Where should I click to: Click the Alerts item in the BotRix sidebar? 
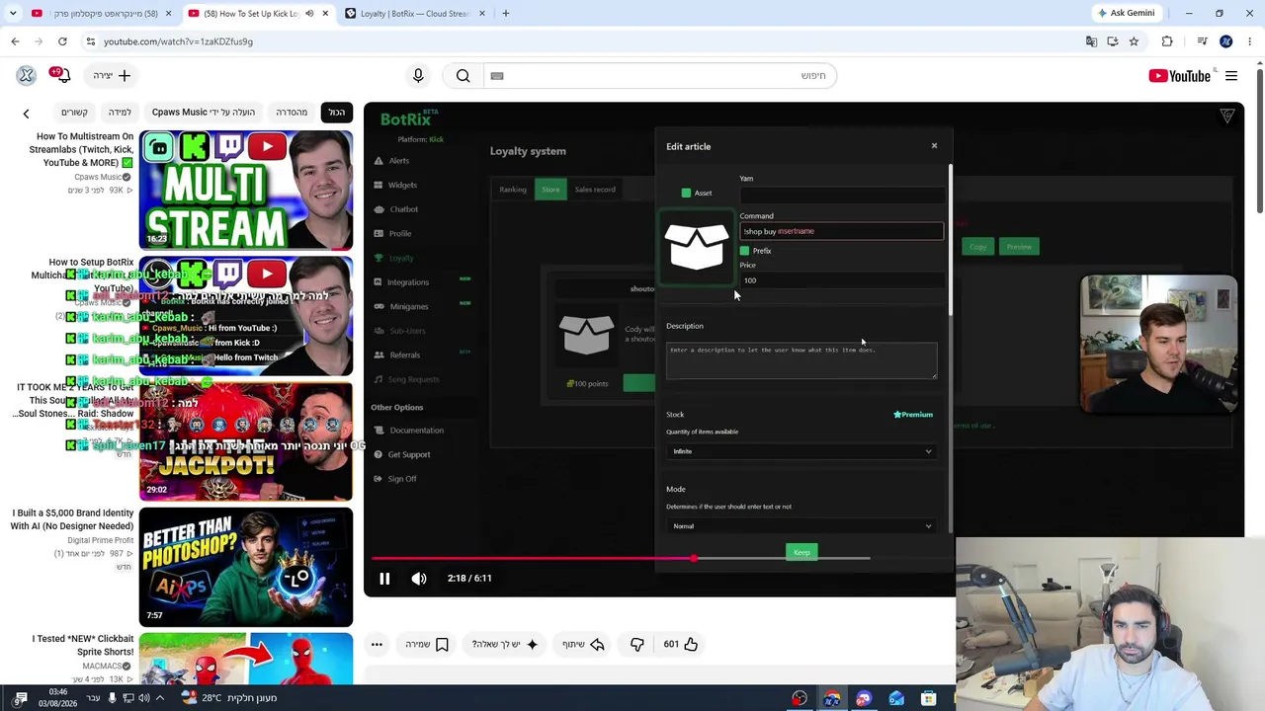coord(398,161)
